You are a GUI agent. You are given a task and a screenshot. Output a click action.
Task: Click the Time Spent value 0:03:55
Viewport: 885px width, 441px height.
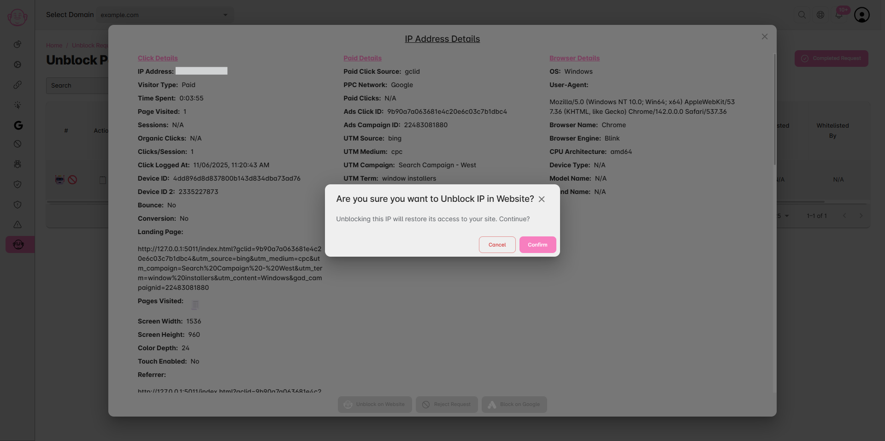191,98
